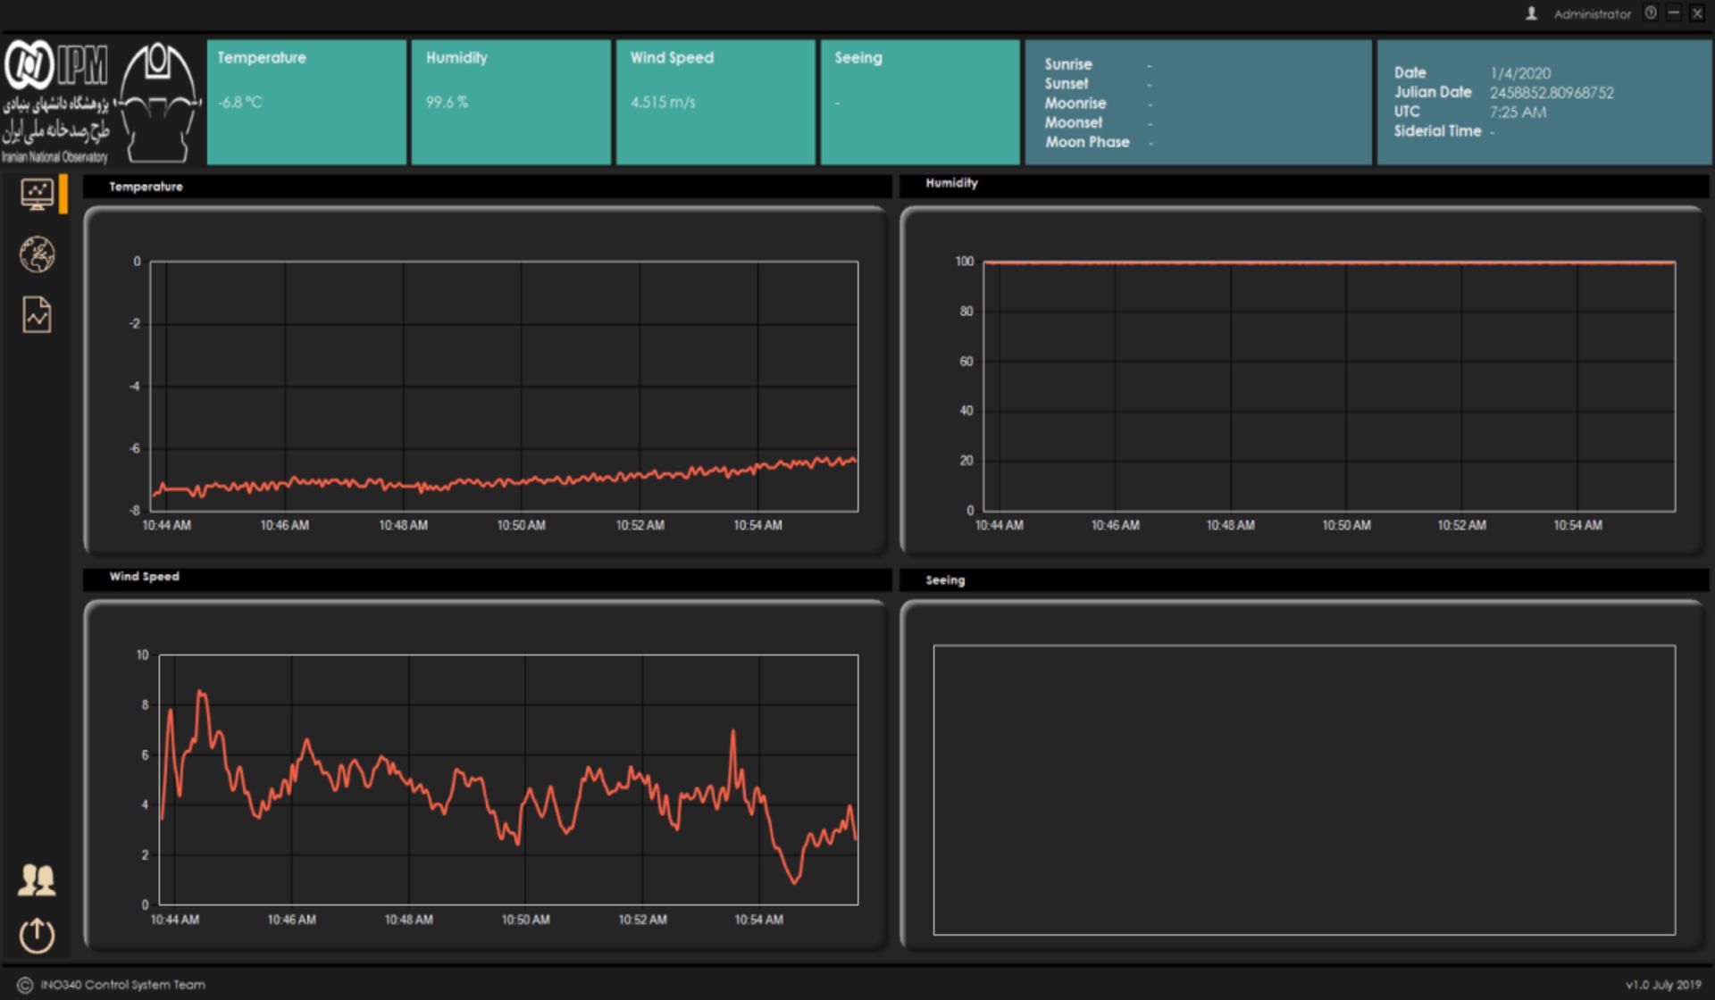Image resolution: width=1715 pixels, height=1000 pixels.
Task: Open the chart report document icon
Action: (x=37, y=315)
